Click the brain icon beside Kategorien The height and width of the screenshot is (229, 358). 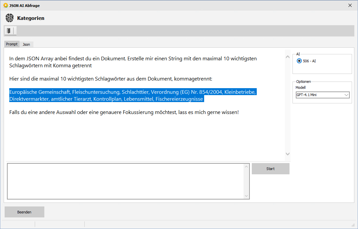click(x=10, y=18)
